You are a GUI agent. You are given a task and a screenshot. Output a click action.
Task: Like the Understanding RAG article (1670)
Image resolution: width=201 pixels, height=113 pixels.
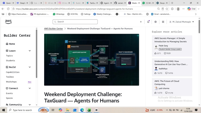pos(158,73)
